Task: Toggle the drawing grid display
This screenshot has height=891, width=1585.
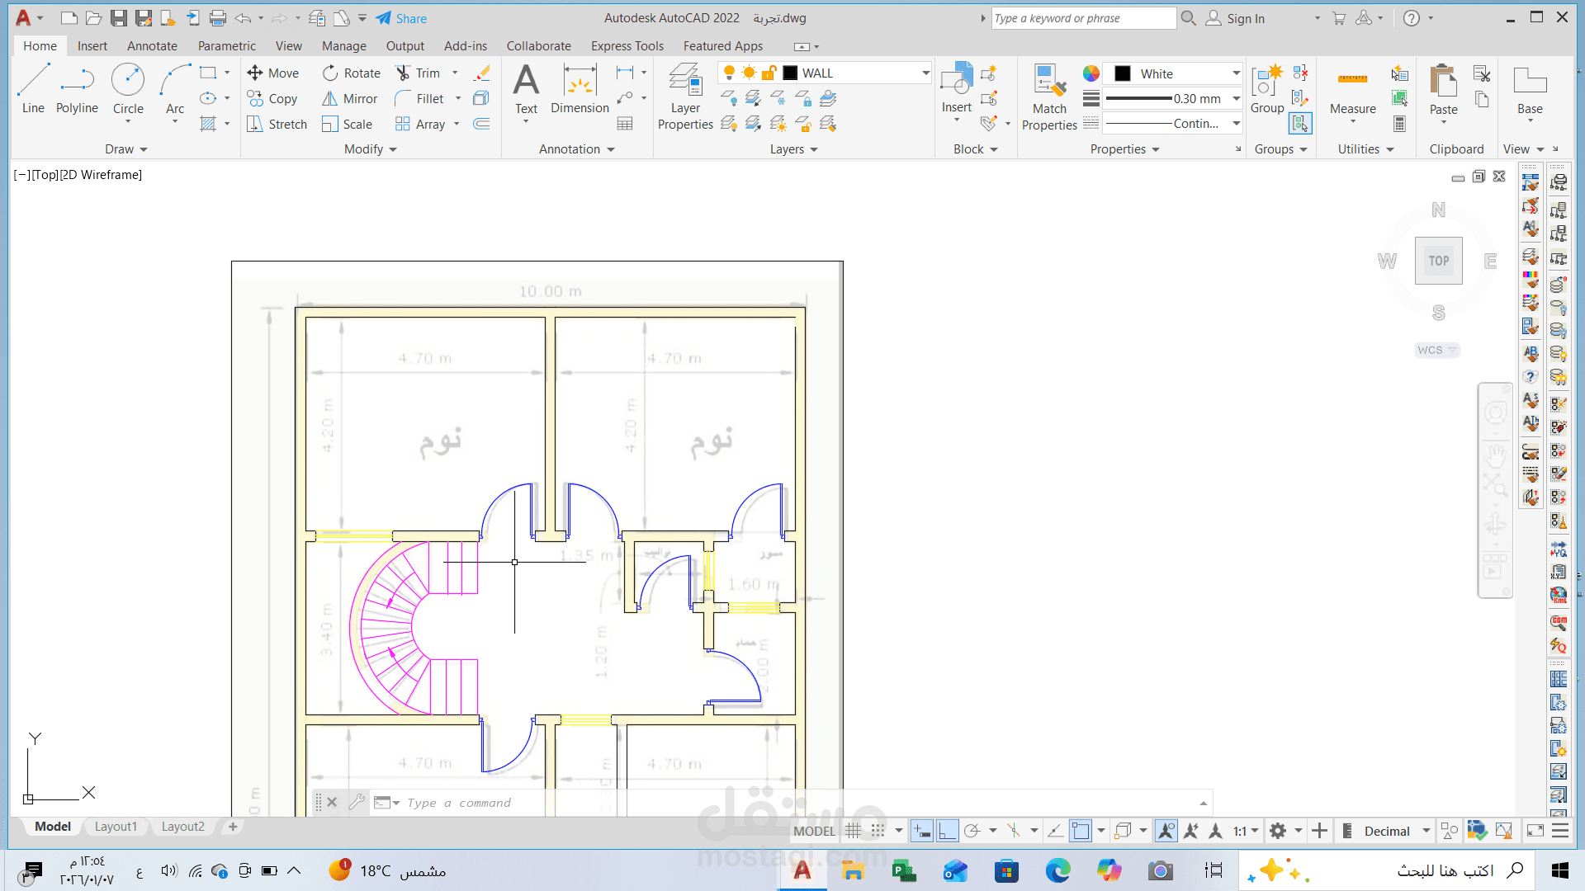Action: [x=854, y=831]
